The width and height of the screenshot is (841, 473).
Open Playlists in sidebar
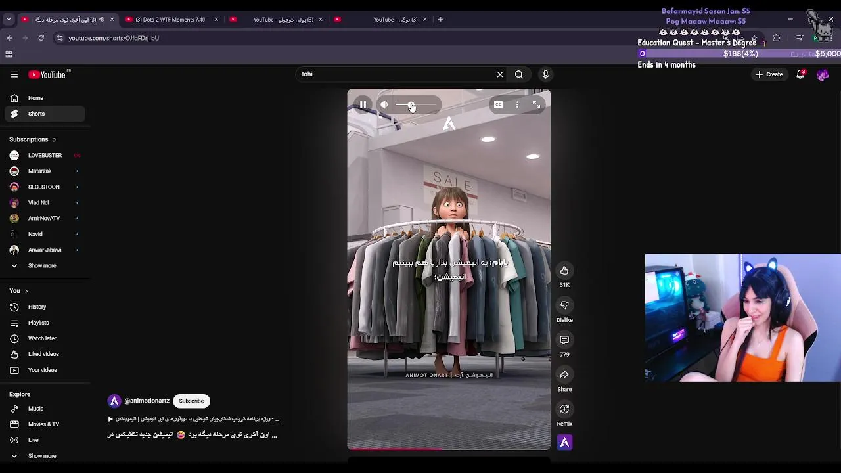(x=45, y=323)
